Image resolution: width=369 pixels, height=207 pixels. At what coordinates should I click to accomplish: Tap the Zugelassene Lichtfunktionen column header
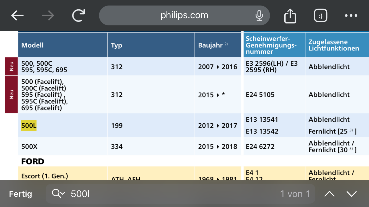[334, 45]
